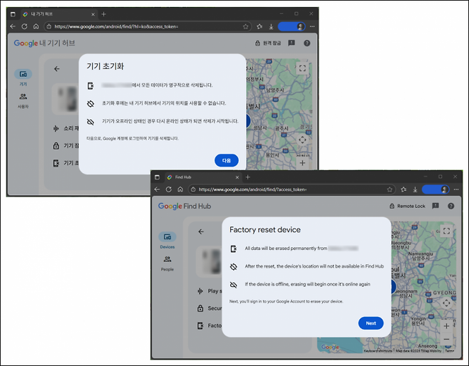Bookmark page using star in Korean window
Image resolution: width=469 pixels, height=366 pixels.
(246, 26)
